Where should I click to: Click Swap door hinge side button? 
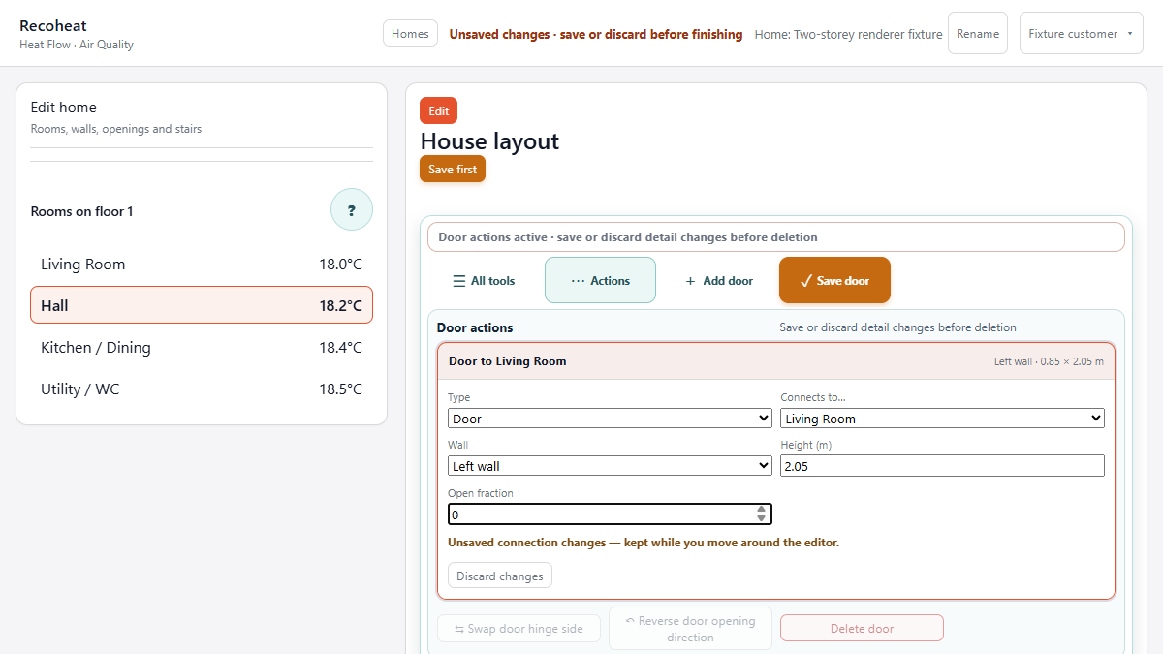pyautogui.click(x=519, y=629)
